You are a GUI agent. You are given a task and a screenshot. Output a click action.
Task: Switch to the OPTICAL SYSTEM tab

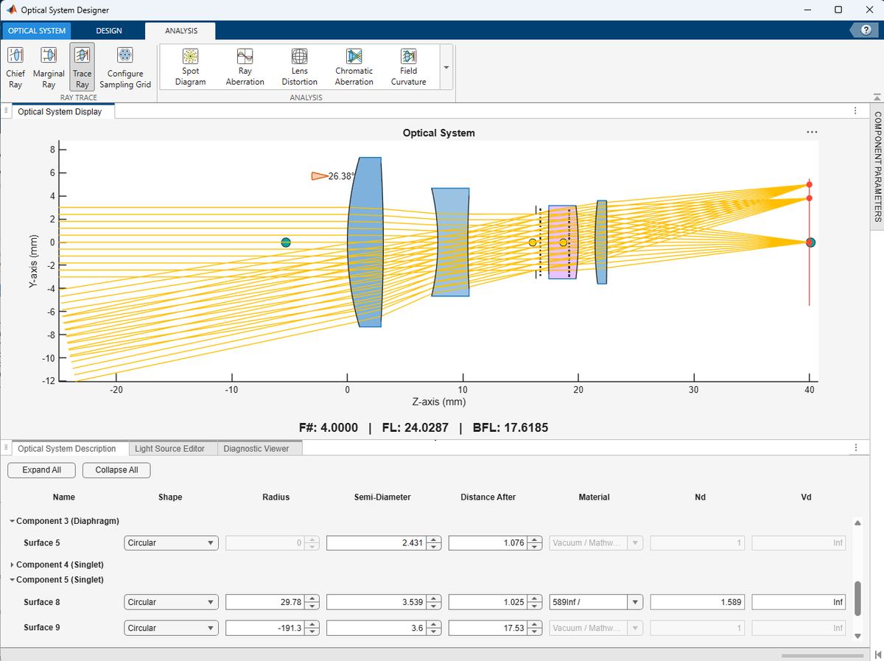point(37,31)
